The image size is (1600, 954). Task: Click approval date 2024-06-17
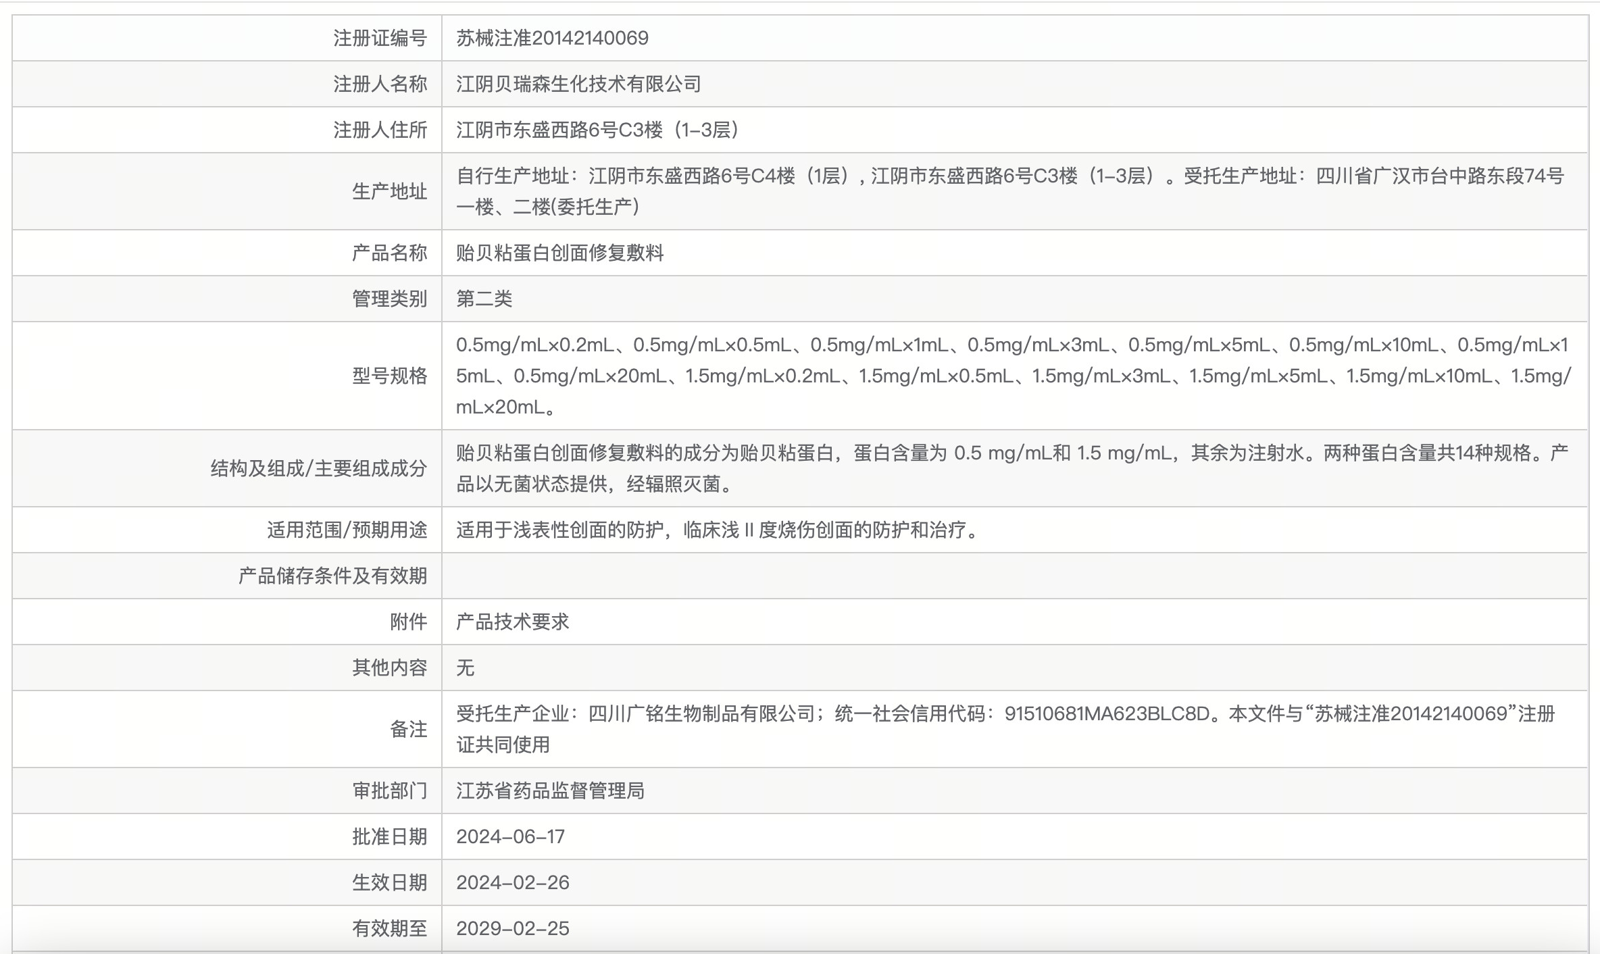coord(510,836)
